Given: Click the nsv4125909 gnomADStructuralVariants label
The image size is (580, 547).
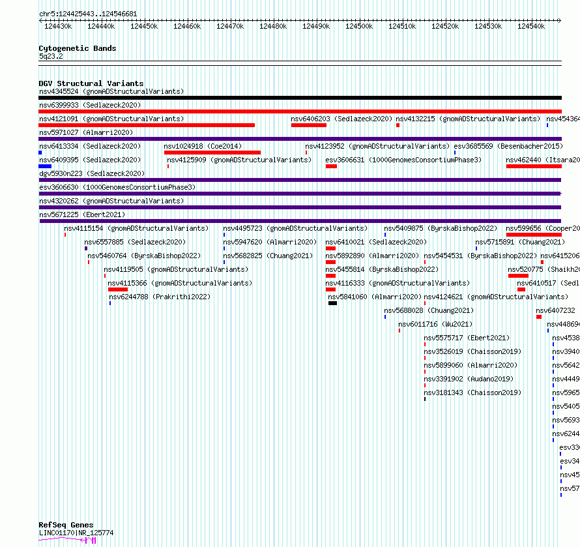Looking at the screenshot, I should [239, 160].
